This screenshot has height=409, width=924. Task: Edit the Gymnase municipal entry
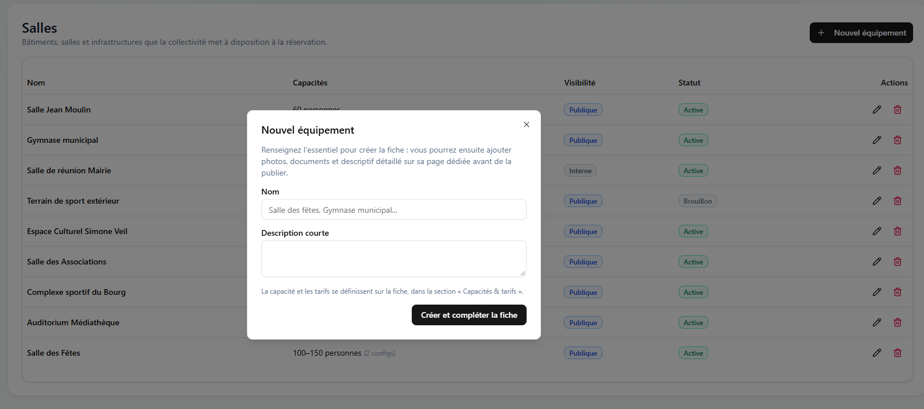877,140
